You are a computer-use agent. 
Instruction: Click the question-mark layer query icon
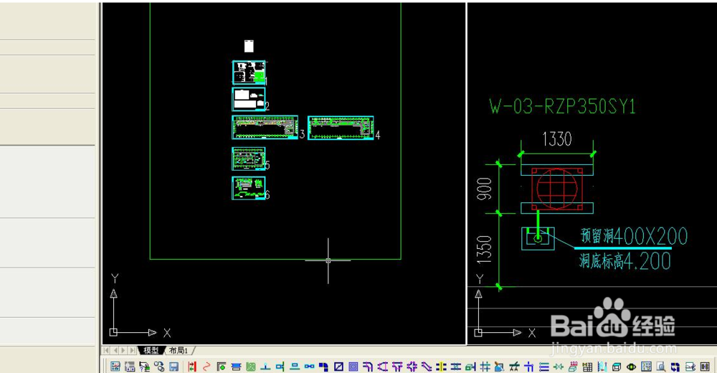(x=145, y=367)
